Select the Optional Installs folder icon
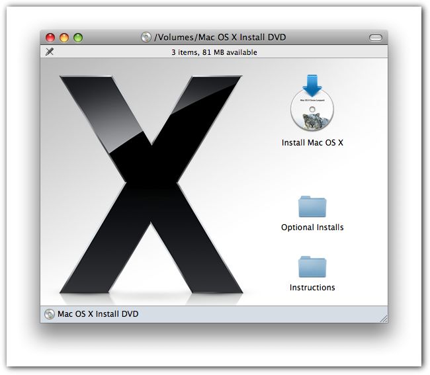 pyautogui.click(x=312, y=206)
